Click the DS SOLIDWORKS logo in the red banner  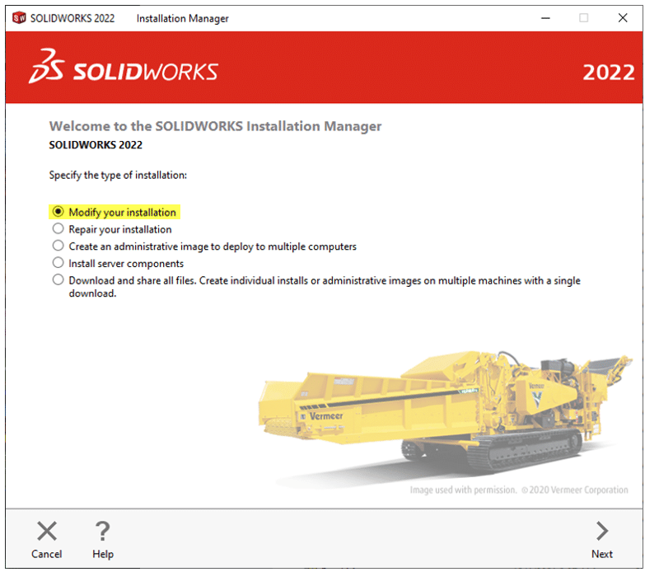[x=123, y=68]
